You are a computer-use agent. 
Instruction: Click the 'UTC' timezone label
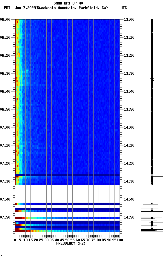tap(124, 8)
